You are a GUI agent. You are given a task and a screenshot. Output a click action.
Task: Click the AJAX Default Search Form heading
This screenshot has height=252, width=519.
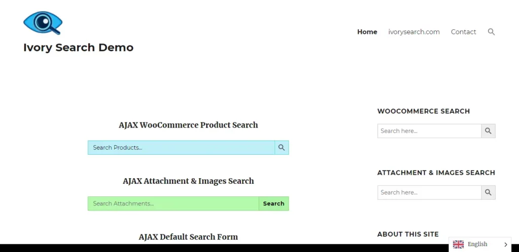tap(188, 237)
